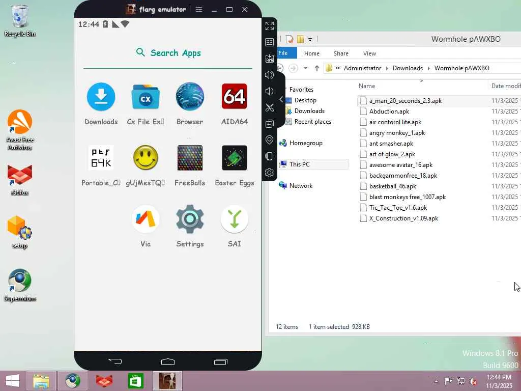Screen dimensions: 521x391
Task: Open the Via browser app
Action: 146,219
